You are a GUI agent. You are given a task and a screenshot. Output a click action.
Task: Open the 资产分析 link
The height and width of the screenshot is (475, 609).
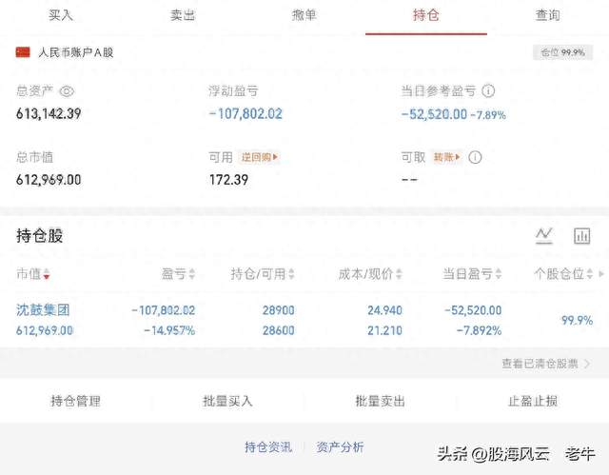coord(341,447)
